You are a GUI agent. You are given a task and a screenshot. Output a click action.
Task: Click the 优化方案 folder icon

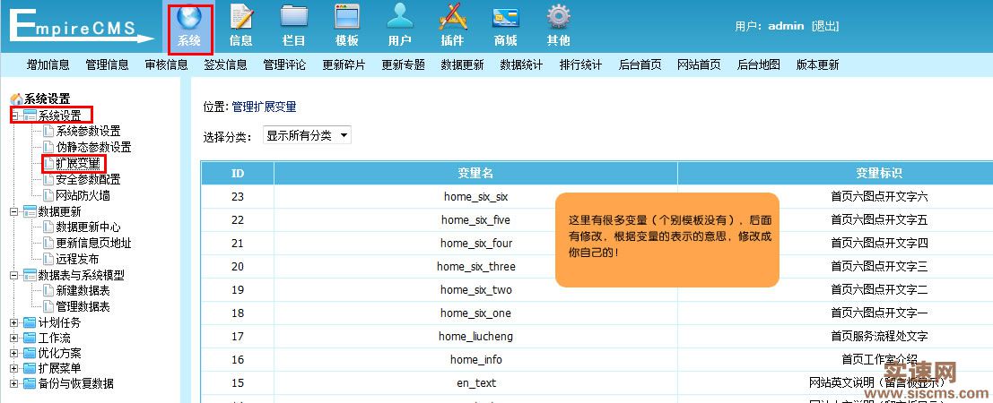[30, 353]
